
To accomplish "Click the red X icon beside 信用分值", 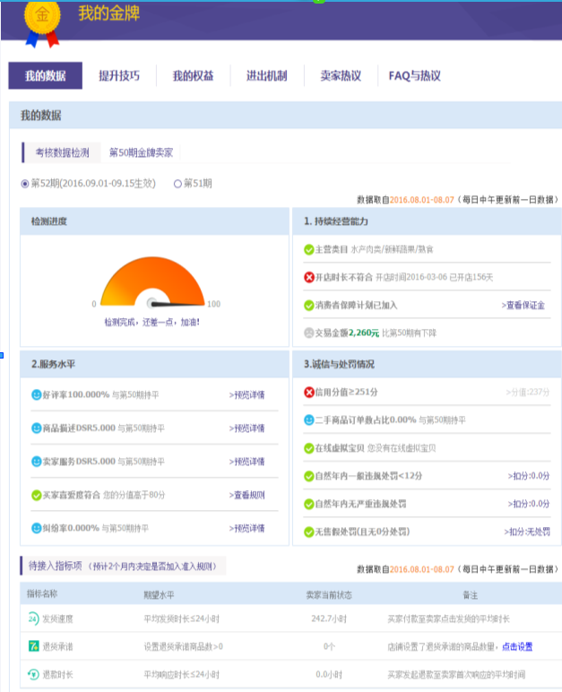I will (309, 392).
